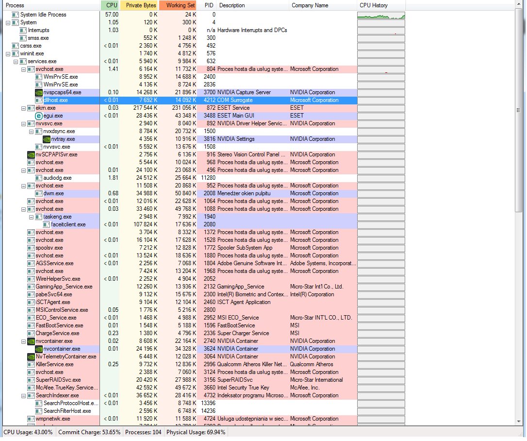Click System Idle Process CPU history graph

point(381,15)
